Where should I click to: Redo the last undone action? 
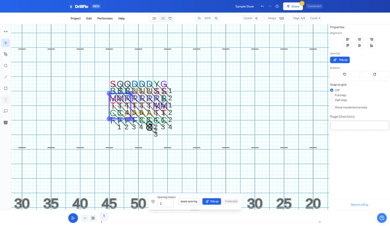tap(270, 6)
